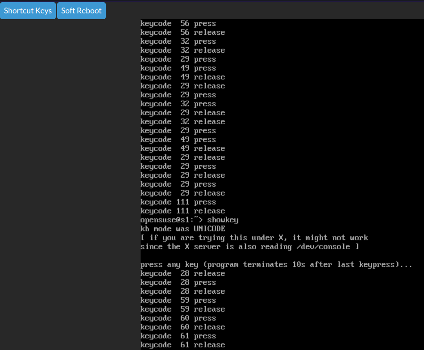Screen dimensions: 424x350
Task: Click inside the black console area
Action: point(312,134)
